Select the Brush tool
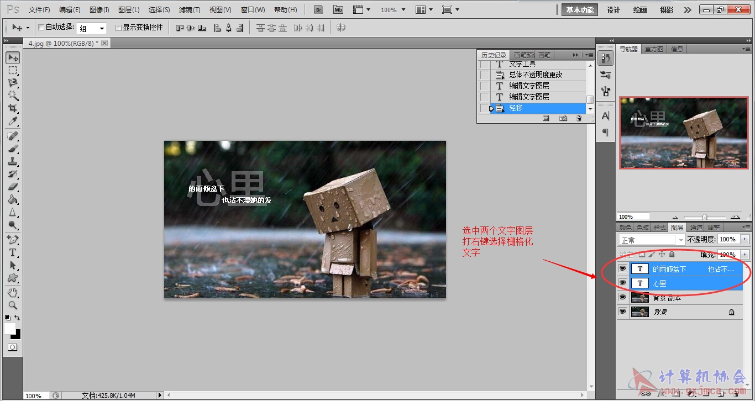755x401 pixels. coord(13,149)
